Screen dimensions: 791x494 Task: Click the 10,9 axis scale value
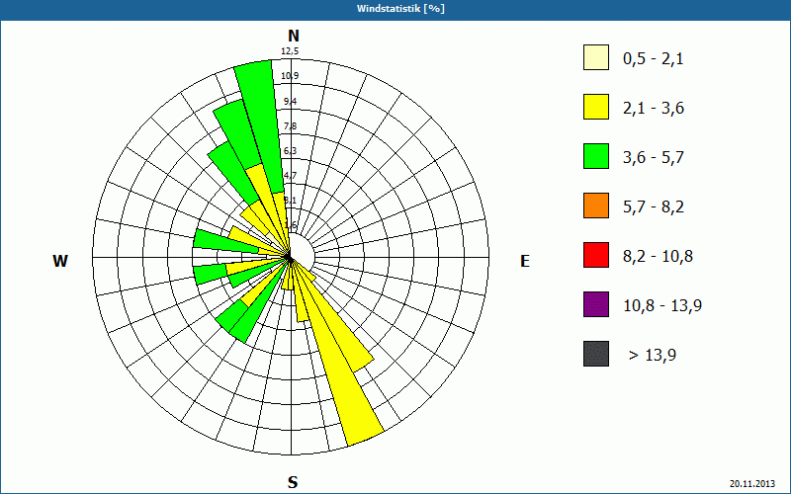(290, 76)
